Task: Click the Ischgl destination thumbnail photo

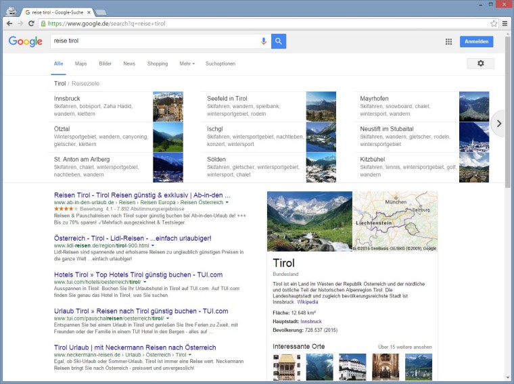Action: tap(321, 137)
